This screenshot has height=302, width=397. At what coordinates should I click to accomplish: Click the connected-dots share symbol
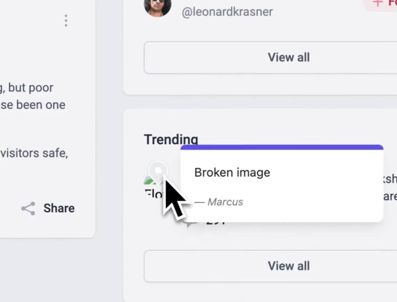[x=28, y=208]
